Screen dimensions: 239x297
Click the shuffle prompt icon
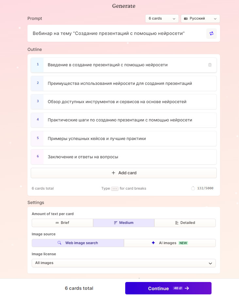211,33
